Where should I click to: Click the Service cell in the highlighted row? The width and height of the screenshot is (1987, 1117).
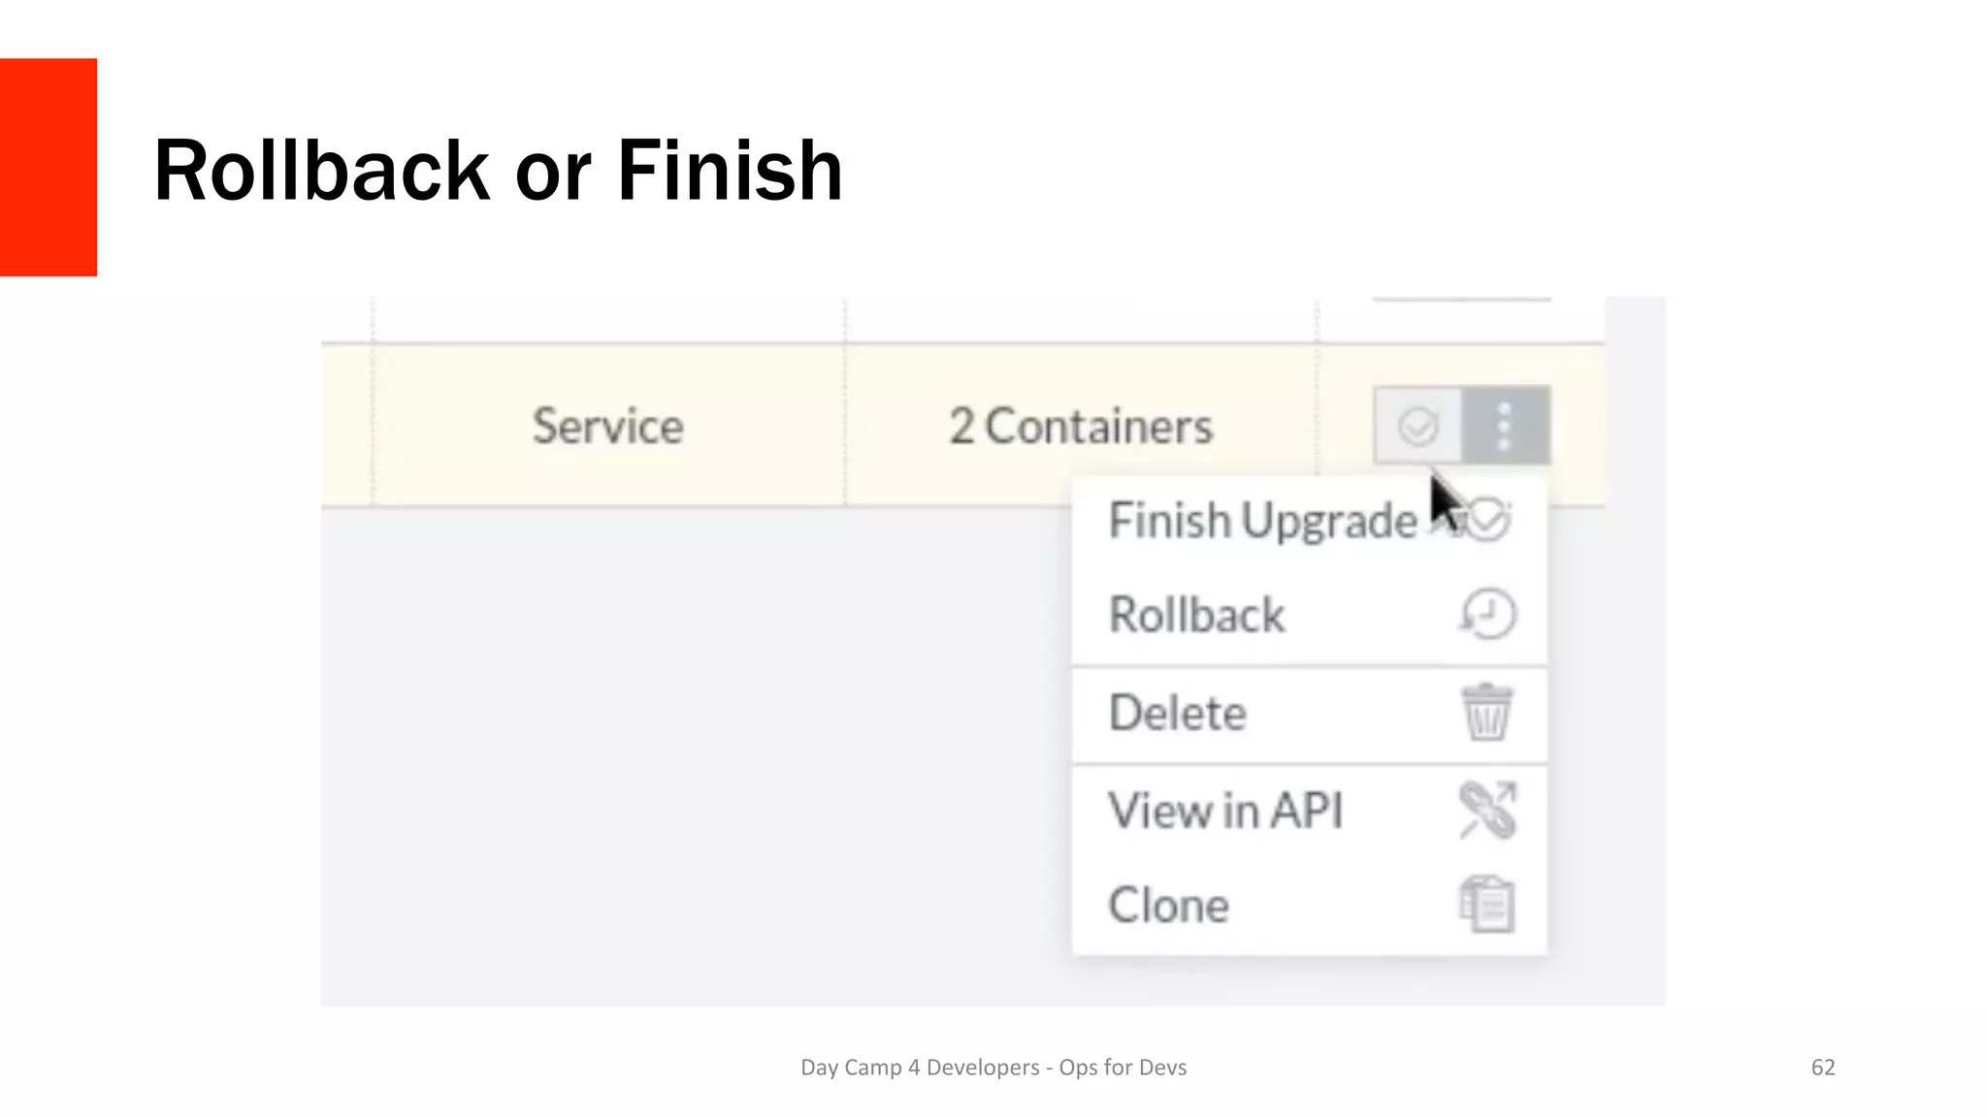[x=607, y=427]
